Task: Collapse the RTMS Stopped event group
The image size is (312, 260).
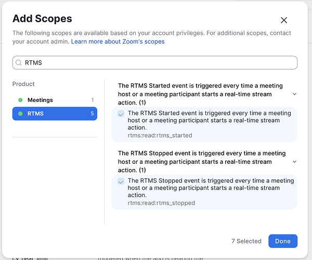Action: (x=295, y=162)
